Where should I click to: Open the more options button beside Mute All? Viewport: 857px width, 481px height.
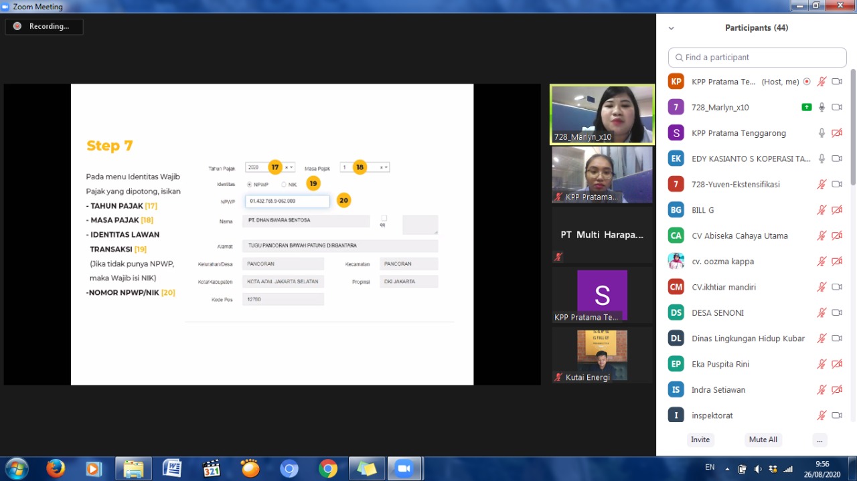tap(819, 440)
